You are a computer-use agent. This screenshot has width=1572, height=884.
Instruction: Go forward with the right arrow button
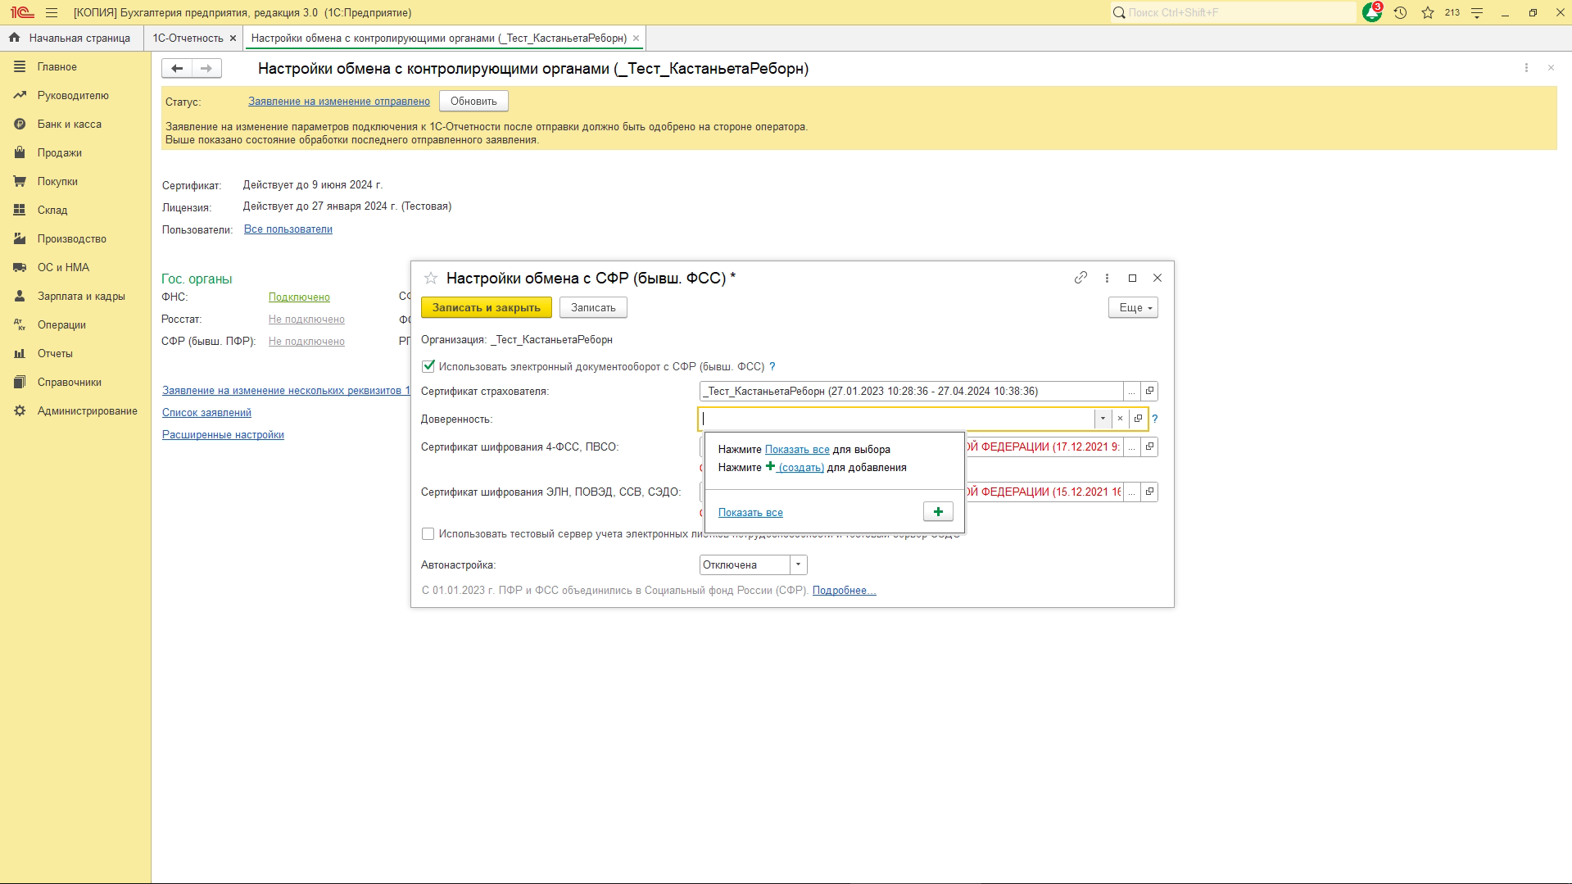(206, 69)
